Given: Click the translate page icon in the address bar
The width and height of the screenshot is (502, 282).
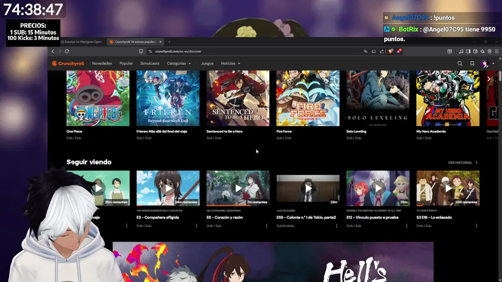Looking at the screenshot, I should 366,51.
